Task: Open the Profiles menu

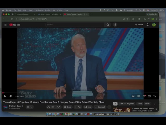Action: (x=48, y=10)
